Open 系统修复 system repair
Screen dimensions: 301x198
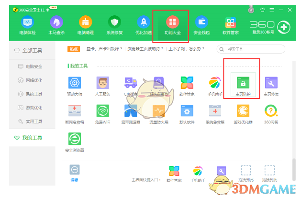click(114, 25)
